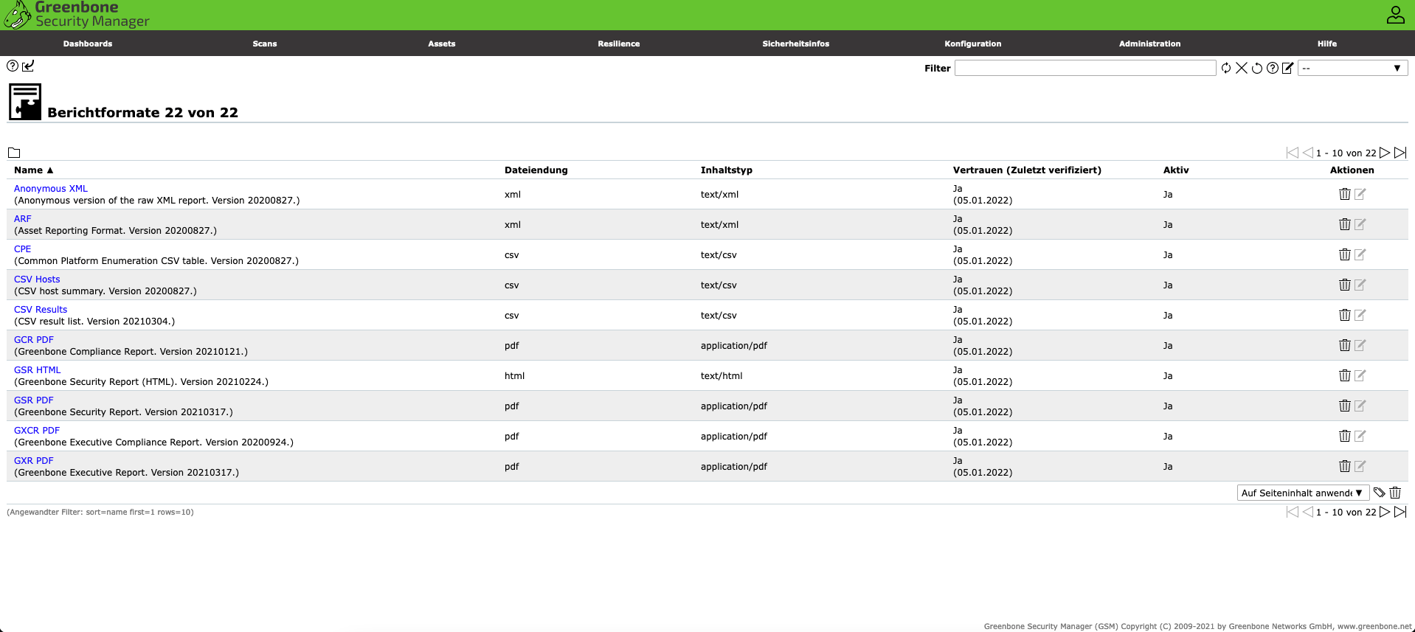Delete the GSR PDF report format

1345,406
